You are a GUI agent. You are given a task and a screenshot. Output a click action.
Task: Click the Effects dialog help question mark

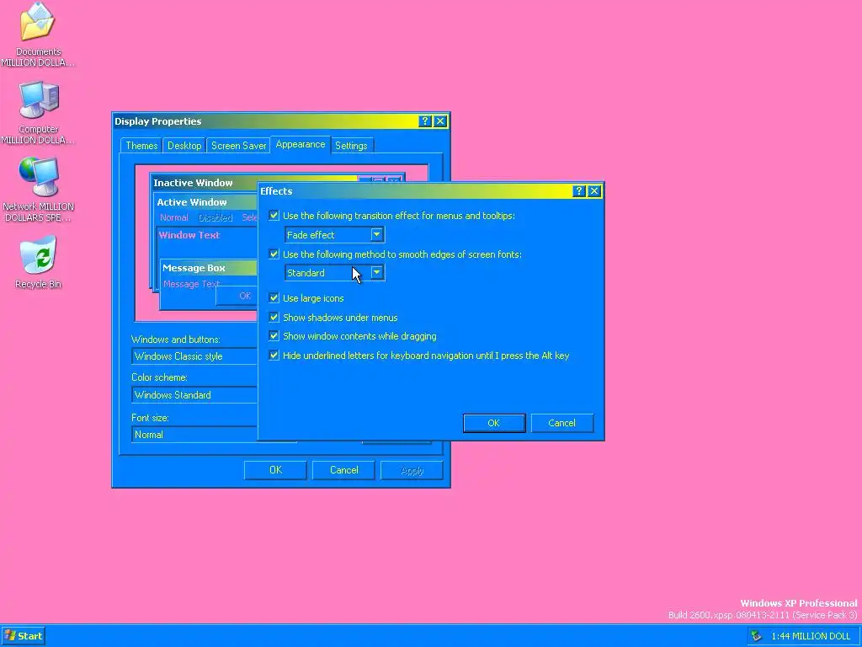[578, 191]
